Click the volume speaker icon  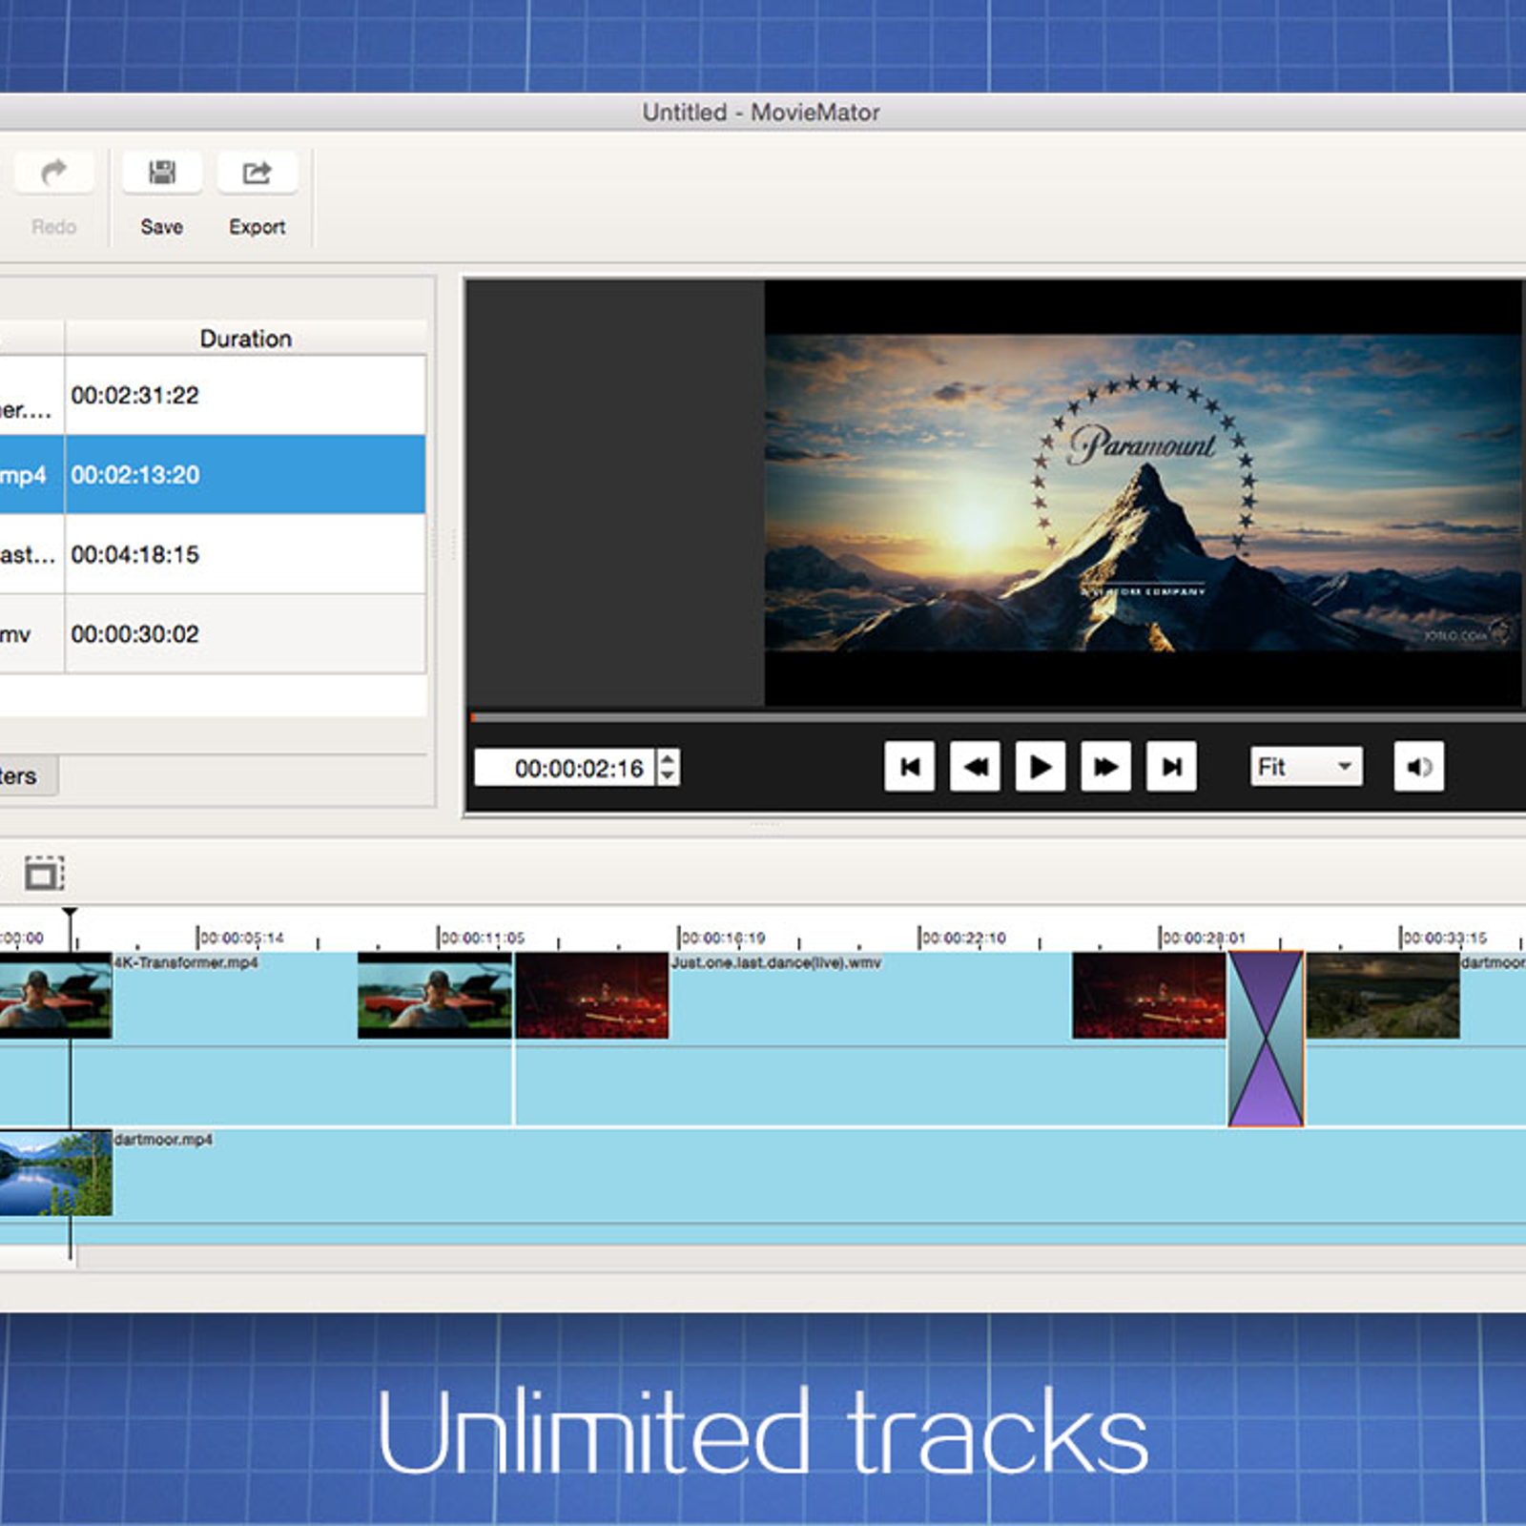1418,767
